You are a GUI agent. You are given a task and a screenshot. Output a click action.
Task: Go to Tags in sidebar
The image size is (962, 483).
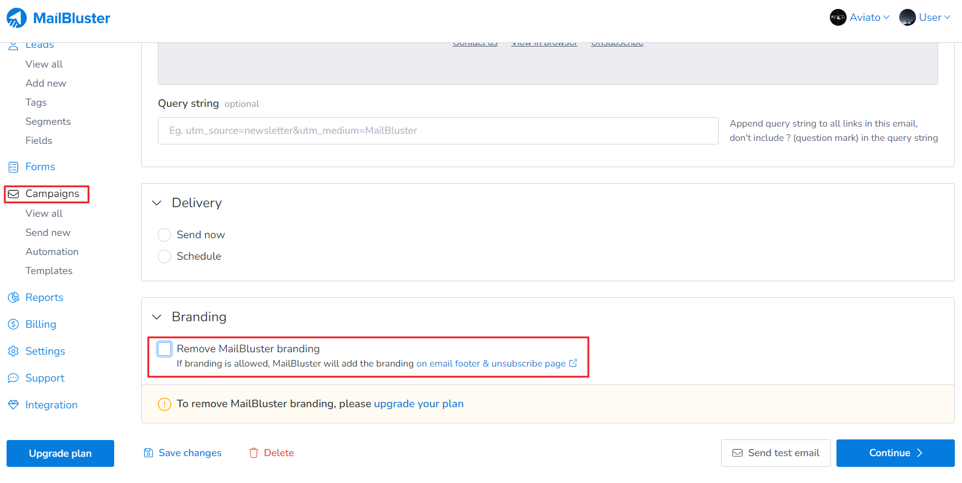pos(36,103)
